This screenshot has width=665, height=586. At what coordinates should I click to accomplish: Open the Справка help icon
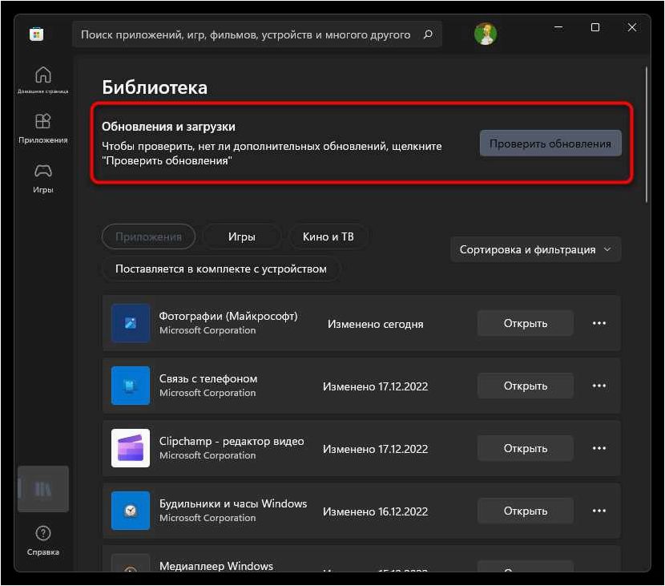(42, 540)
